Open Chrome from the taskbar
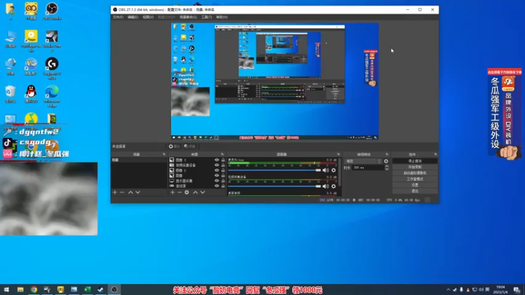The width and height of the screenshot is (525, 295). (34, 290)
